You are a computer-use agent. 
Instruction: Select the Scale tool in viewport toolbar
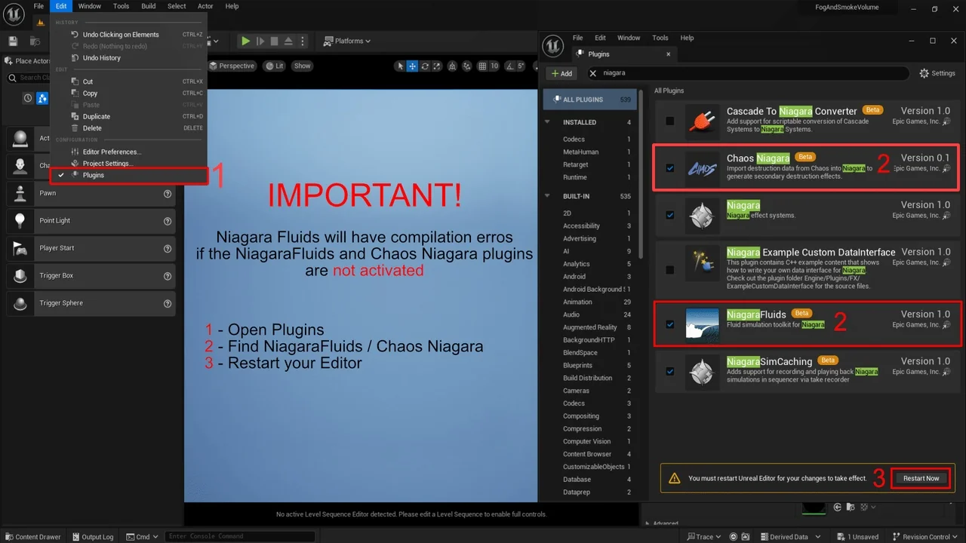438,66
